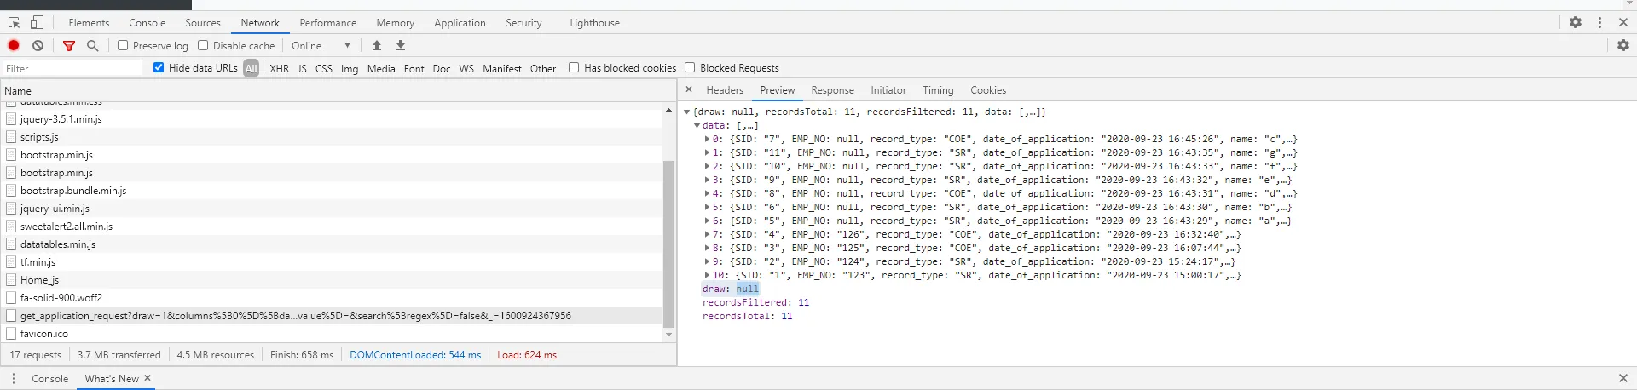1637x390 pixels.
Task: Select bootstrap.bundle.min.js request
Action: 331,191
